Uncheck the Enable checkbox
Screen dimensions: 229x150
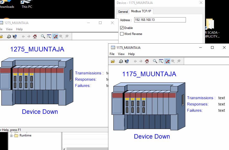coord(122,28)
